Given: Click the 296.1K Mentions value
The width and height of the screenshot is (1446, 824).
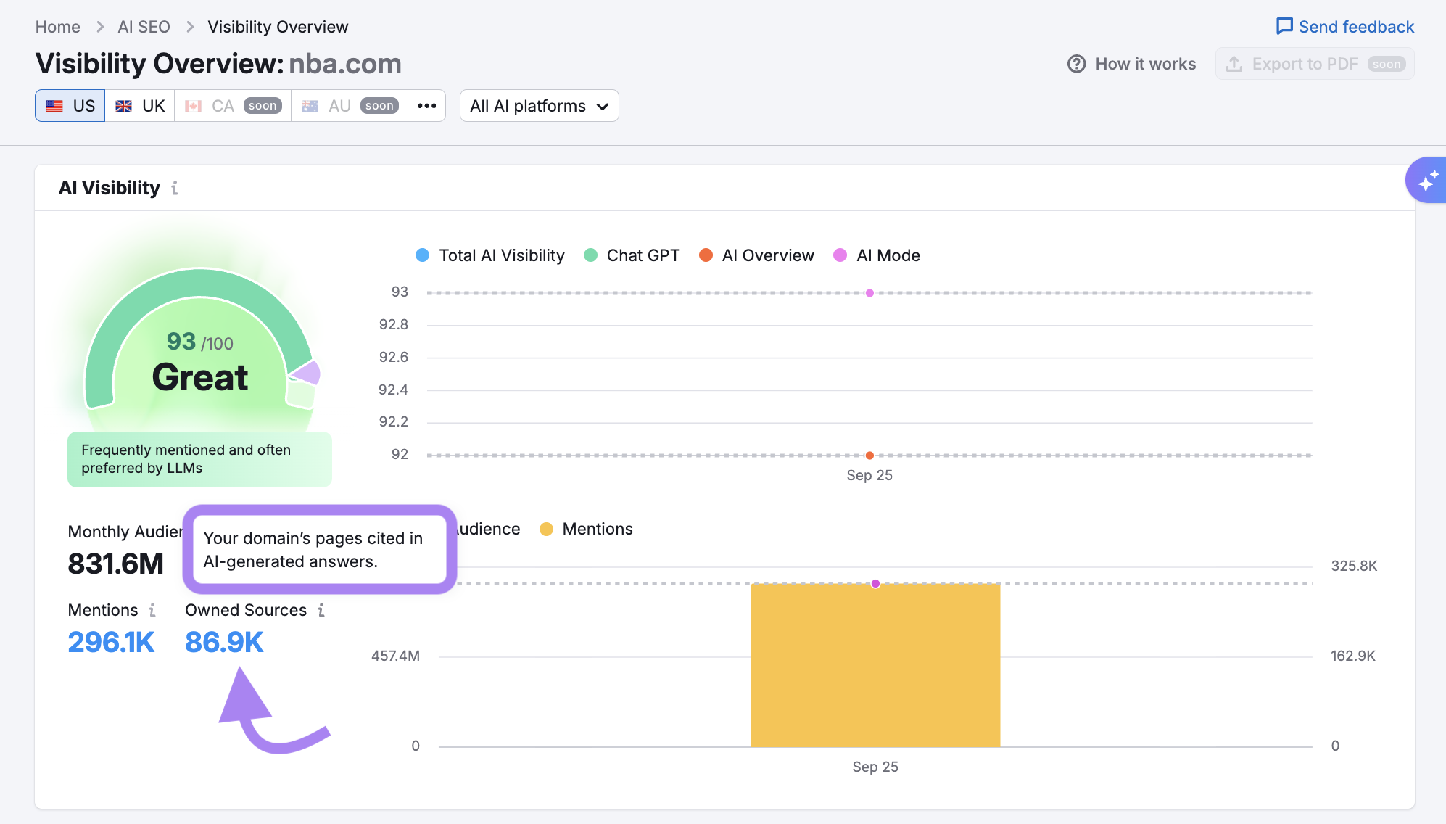Looking at the screenshot, I should point(111,642).
